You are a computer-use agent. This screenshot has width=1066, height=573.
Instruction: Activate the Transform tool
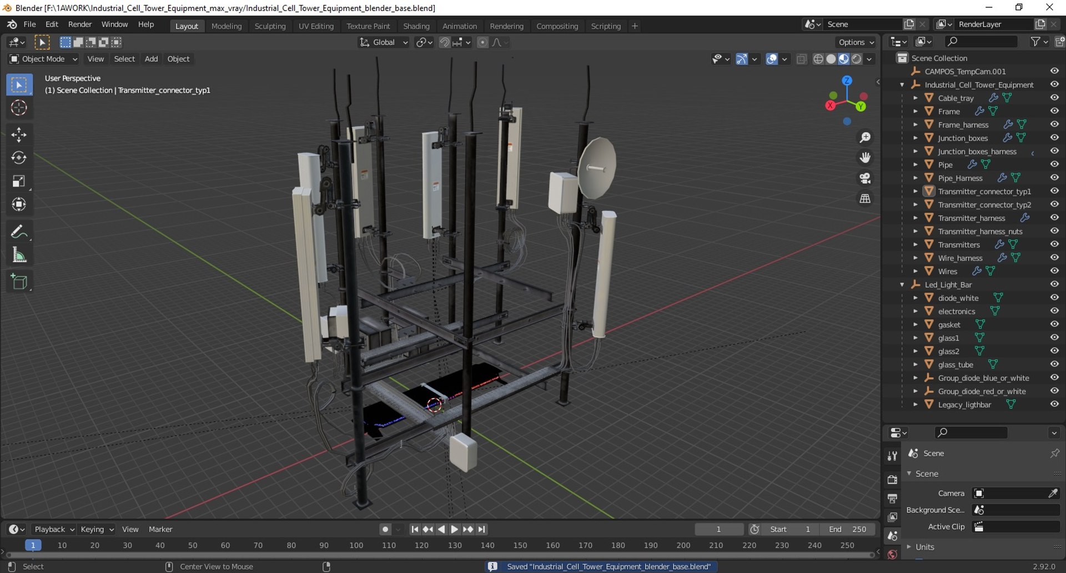click(19, 205)
